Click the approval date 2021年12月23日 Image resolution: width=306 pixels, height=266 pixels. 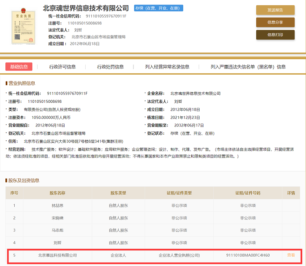point(185,117)
